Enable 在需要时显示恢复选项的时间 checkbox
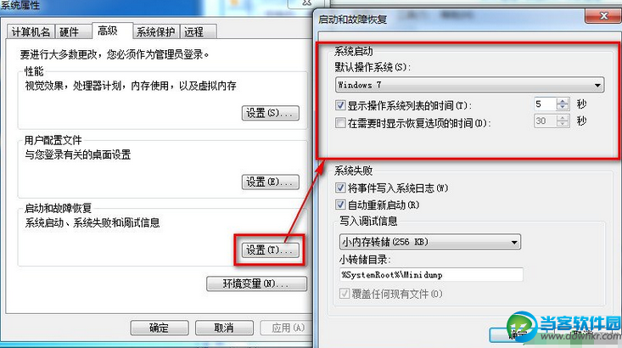622x348 pixels. (x=340, y=122)
